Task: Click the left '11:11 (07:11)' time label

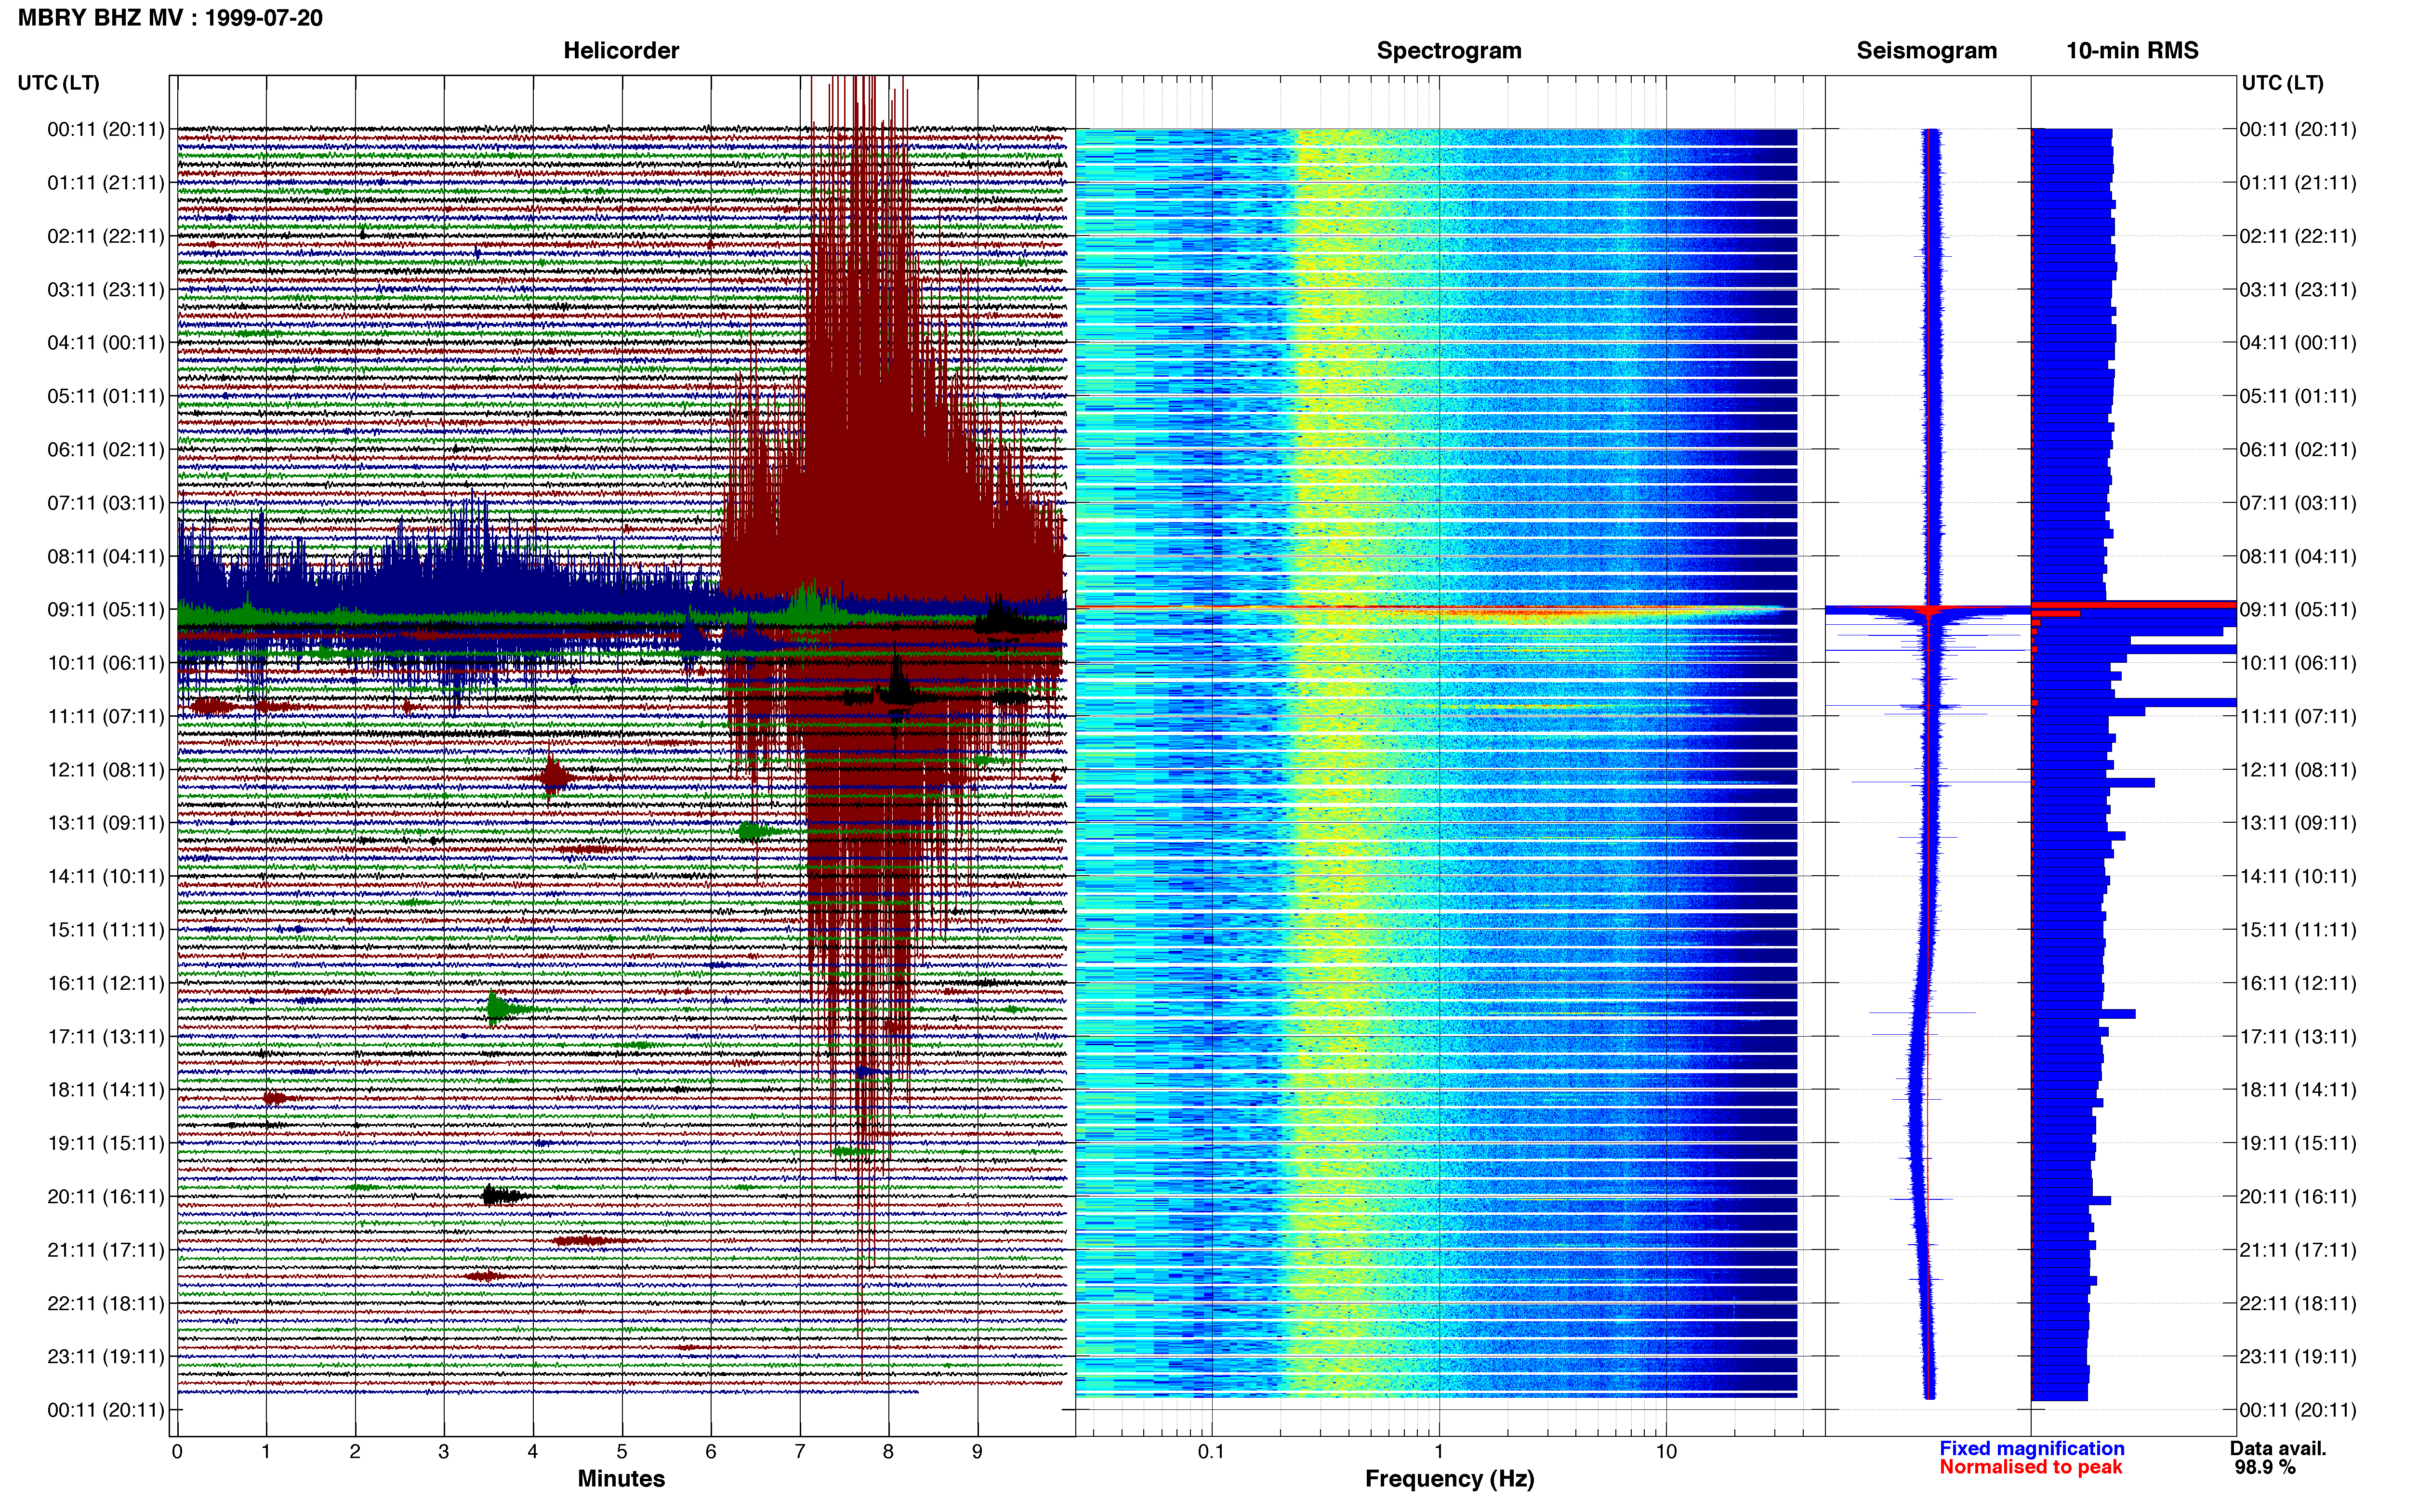Action: [x=106, y=716]
